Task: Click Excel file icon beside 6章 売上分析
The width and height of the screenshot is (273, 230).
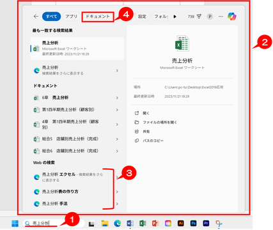Action: coord(36,98)
